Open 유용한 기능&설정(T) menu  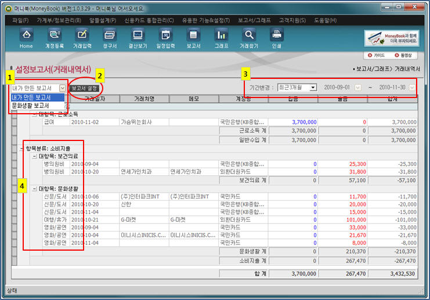(x=206, y=20)
